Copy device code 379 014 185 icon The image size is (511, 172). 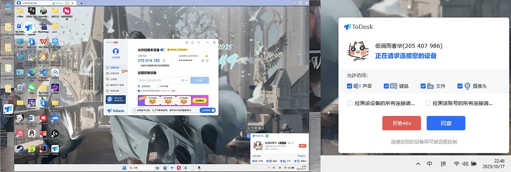[164, 60]
